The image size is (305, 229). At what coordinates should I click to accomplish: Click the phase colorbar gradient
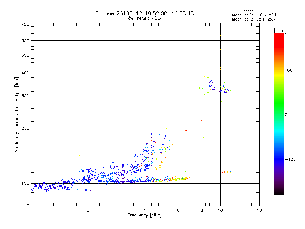click(x=279, y=114)
